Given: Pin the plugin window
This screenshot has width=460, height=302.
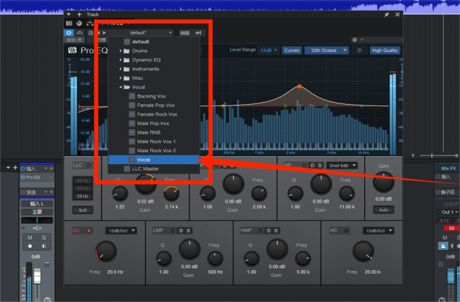Looking at the screenshot, I should [x=386, y=14].
